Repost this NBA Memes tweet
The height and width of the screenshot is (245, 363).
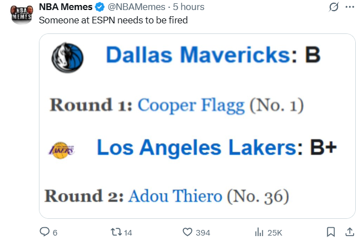[116, 232]
